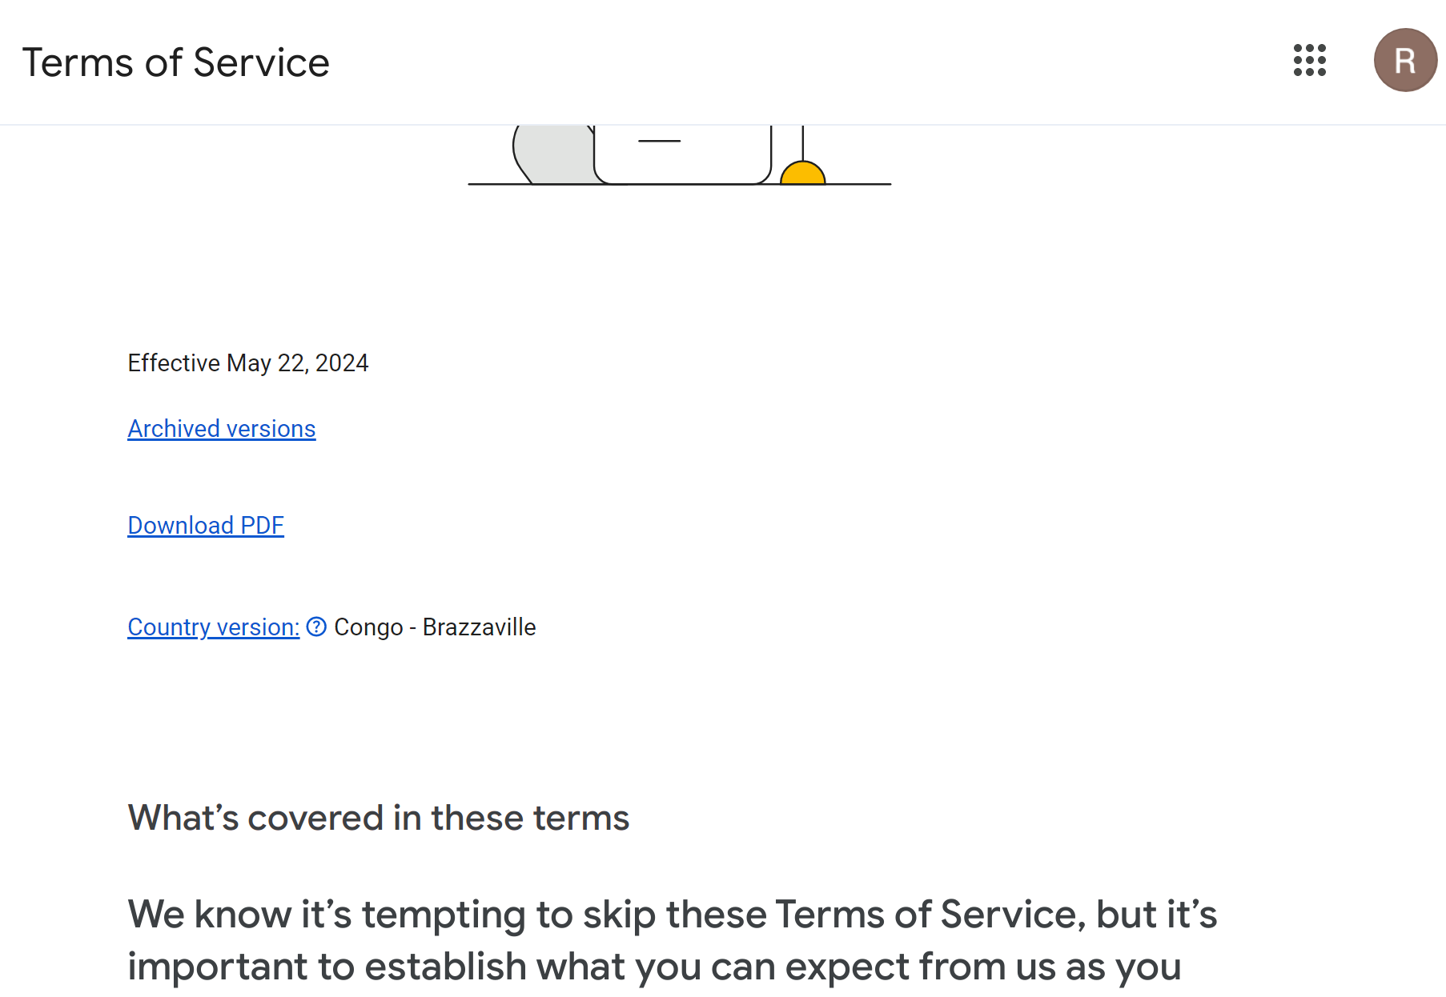Image resolution: width=1446 pixels, height=997 pixels.
Task: Click the "Effective May 22, 2024" text
Action: 248,363
